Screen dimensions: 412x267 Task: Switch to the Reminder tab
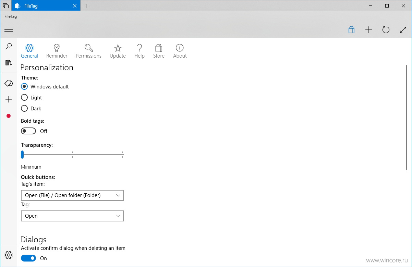tap(57, 51)
